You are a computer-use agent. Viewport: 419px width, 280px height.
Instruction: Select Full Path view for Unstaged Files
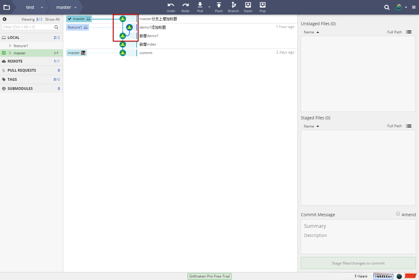pos(394,32)
